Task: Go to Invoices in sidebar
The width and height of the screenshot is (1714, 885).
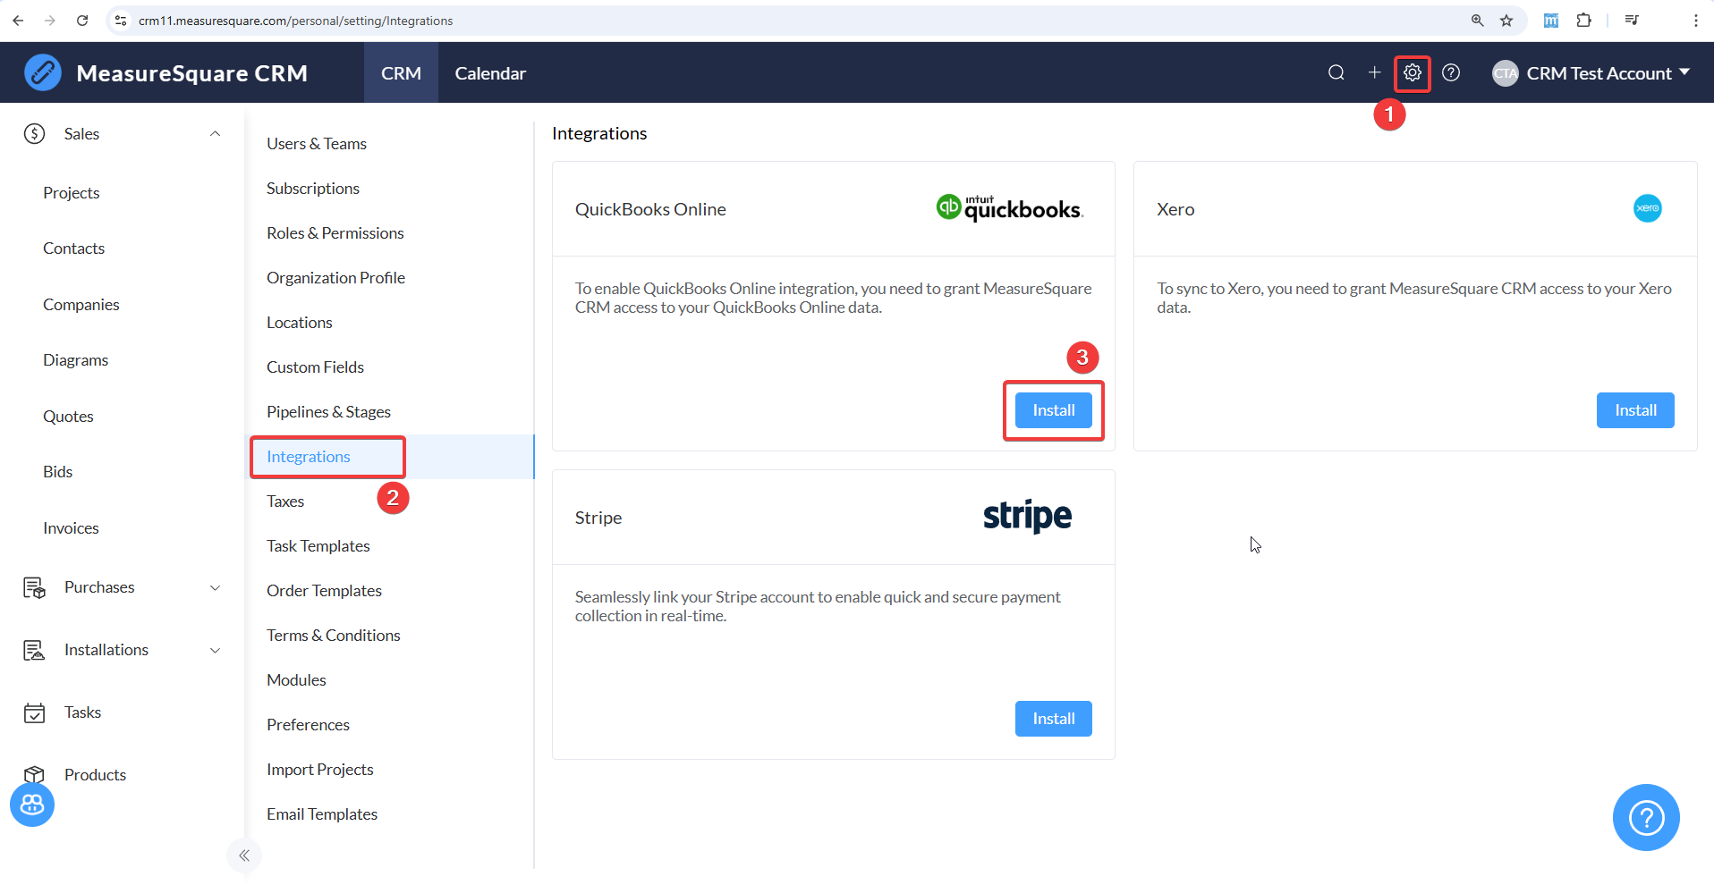Action: pyautogui.click(x=71, y=528)
